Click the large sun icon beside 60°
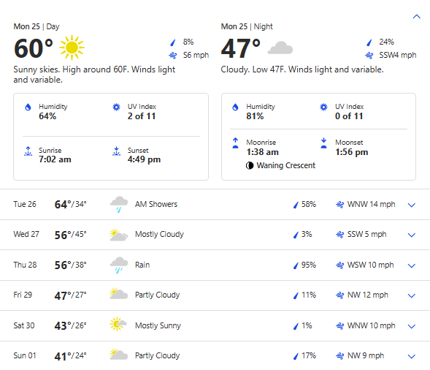Viewport: 430px width, 370px height. (x=72, y=48)
